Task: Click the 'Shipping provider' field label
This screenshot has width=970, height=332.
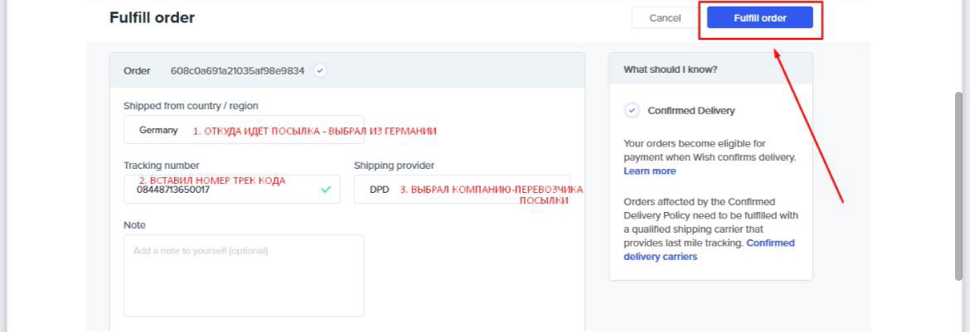Action: [394, 166]
